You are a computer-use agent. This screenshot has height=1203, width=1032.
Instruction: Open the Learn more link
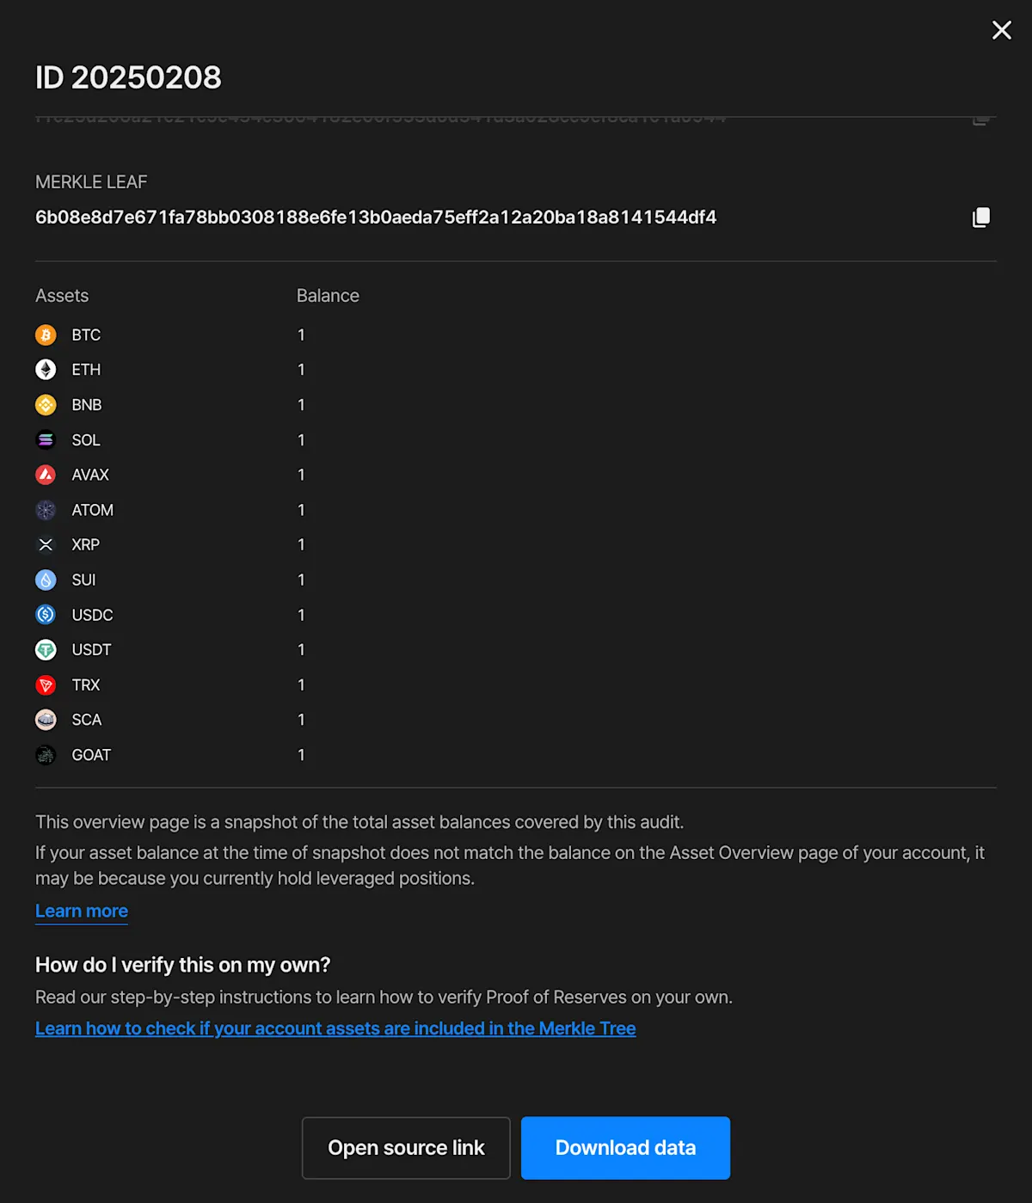82,911
